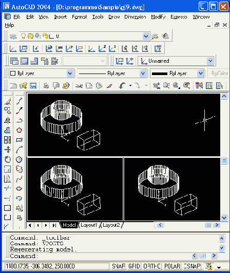Expand the Unnamed UCS dropdown

[x=210, y=61]
